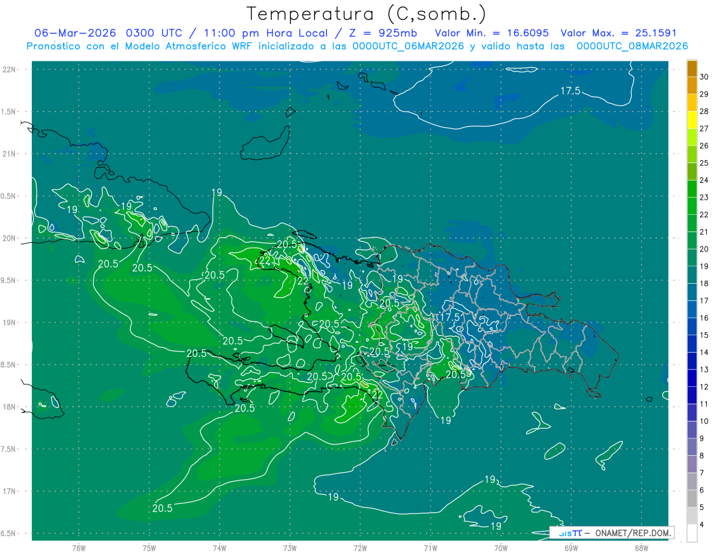Screen dimensions: 720x556
Task: Click the latitude label "18N"
Action: coord(10,407)
